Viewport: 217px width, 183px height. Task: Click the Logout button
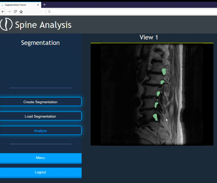click(40, 173)
